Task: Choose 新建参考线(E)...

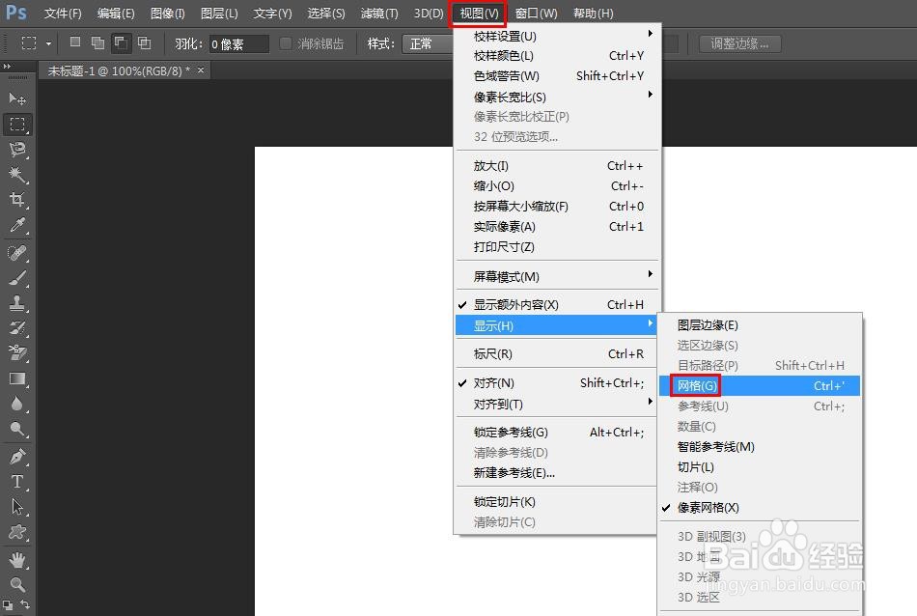Action: click(557, 473)
